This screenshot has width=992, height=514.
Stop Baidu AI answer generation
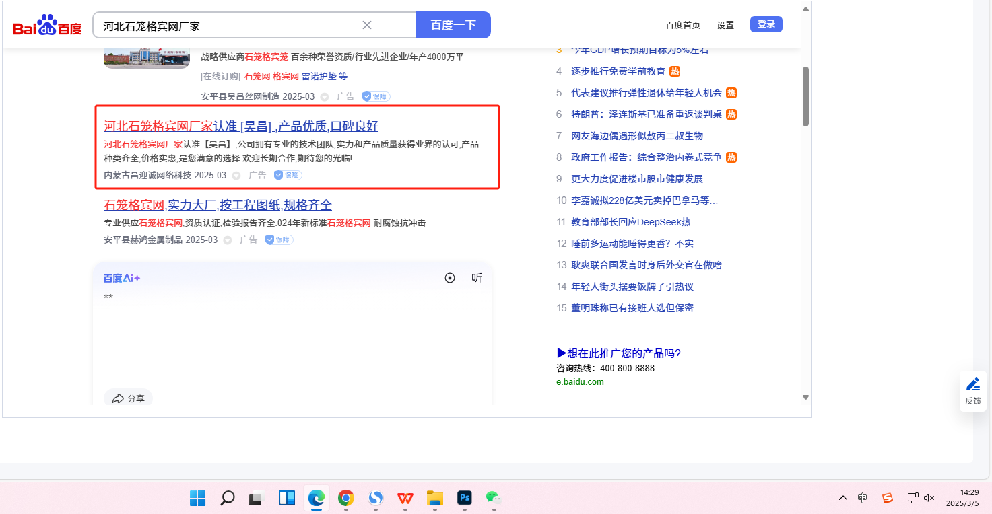(x=450, y=278)
